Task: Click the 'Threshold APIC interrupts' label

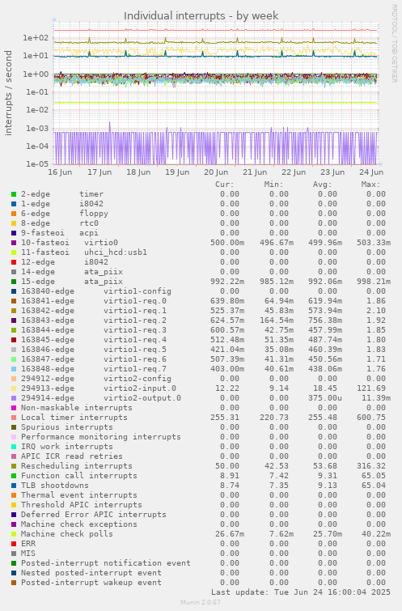Action: pos(82,505)
